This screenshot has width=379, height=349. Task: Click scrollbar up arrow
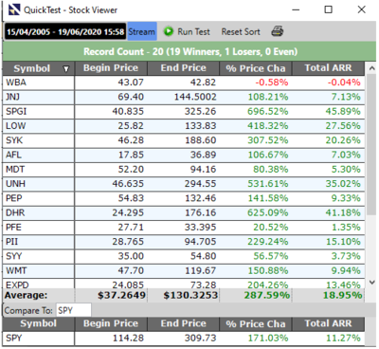pos(371,68)
